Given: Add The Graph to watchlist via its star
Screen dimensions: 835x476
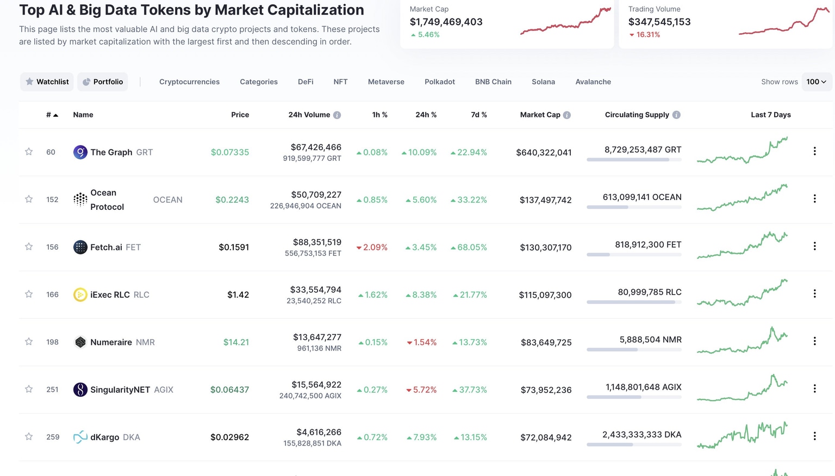Looking at the screenshot, I should point(28,152).
